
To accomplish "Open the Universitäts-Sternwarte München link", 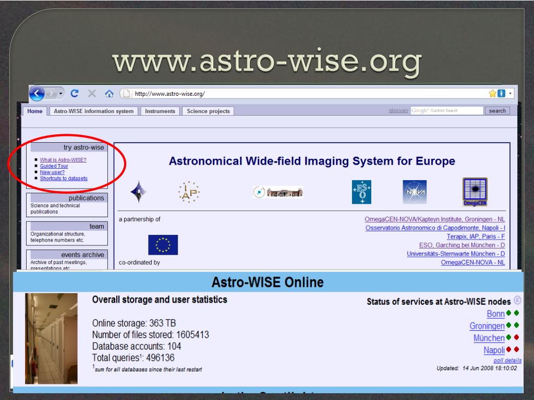I will click(456, 254).
